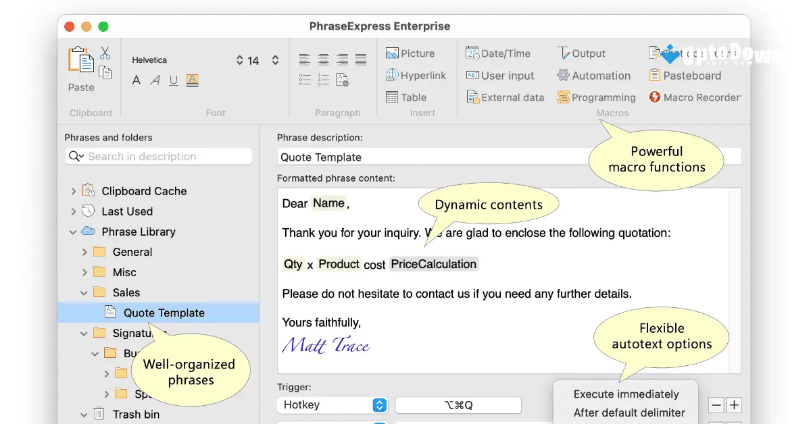
Task: Toggle italic formatting
Action: [154, 80]
